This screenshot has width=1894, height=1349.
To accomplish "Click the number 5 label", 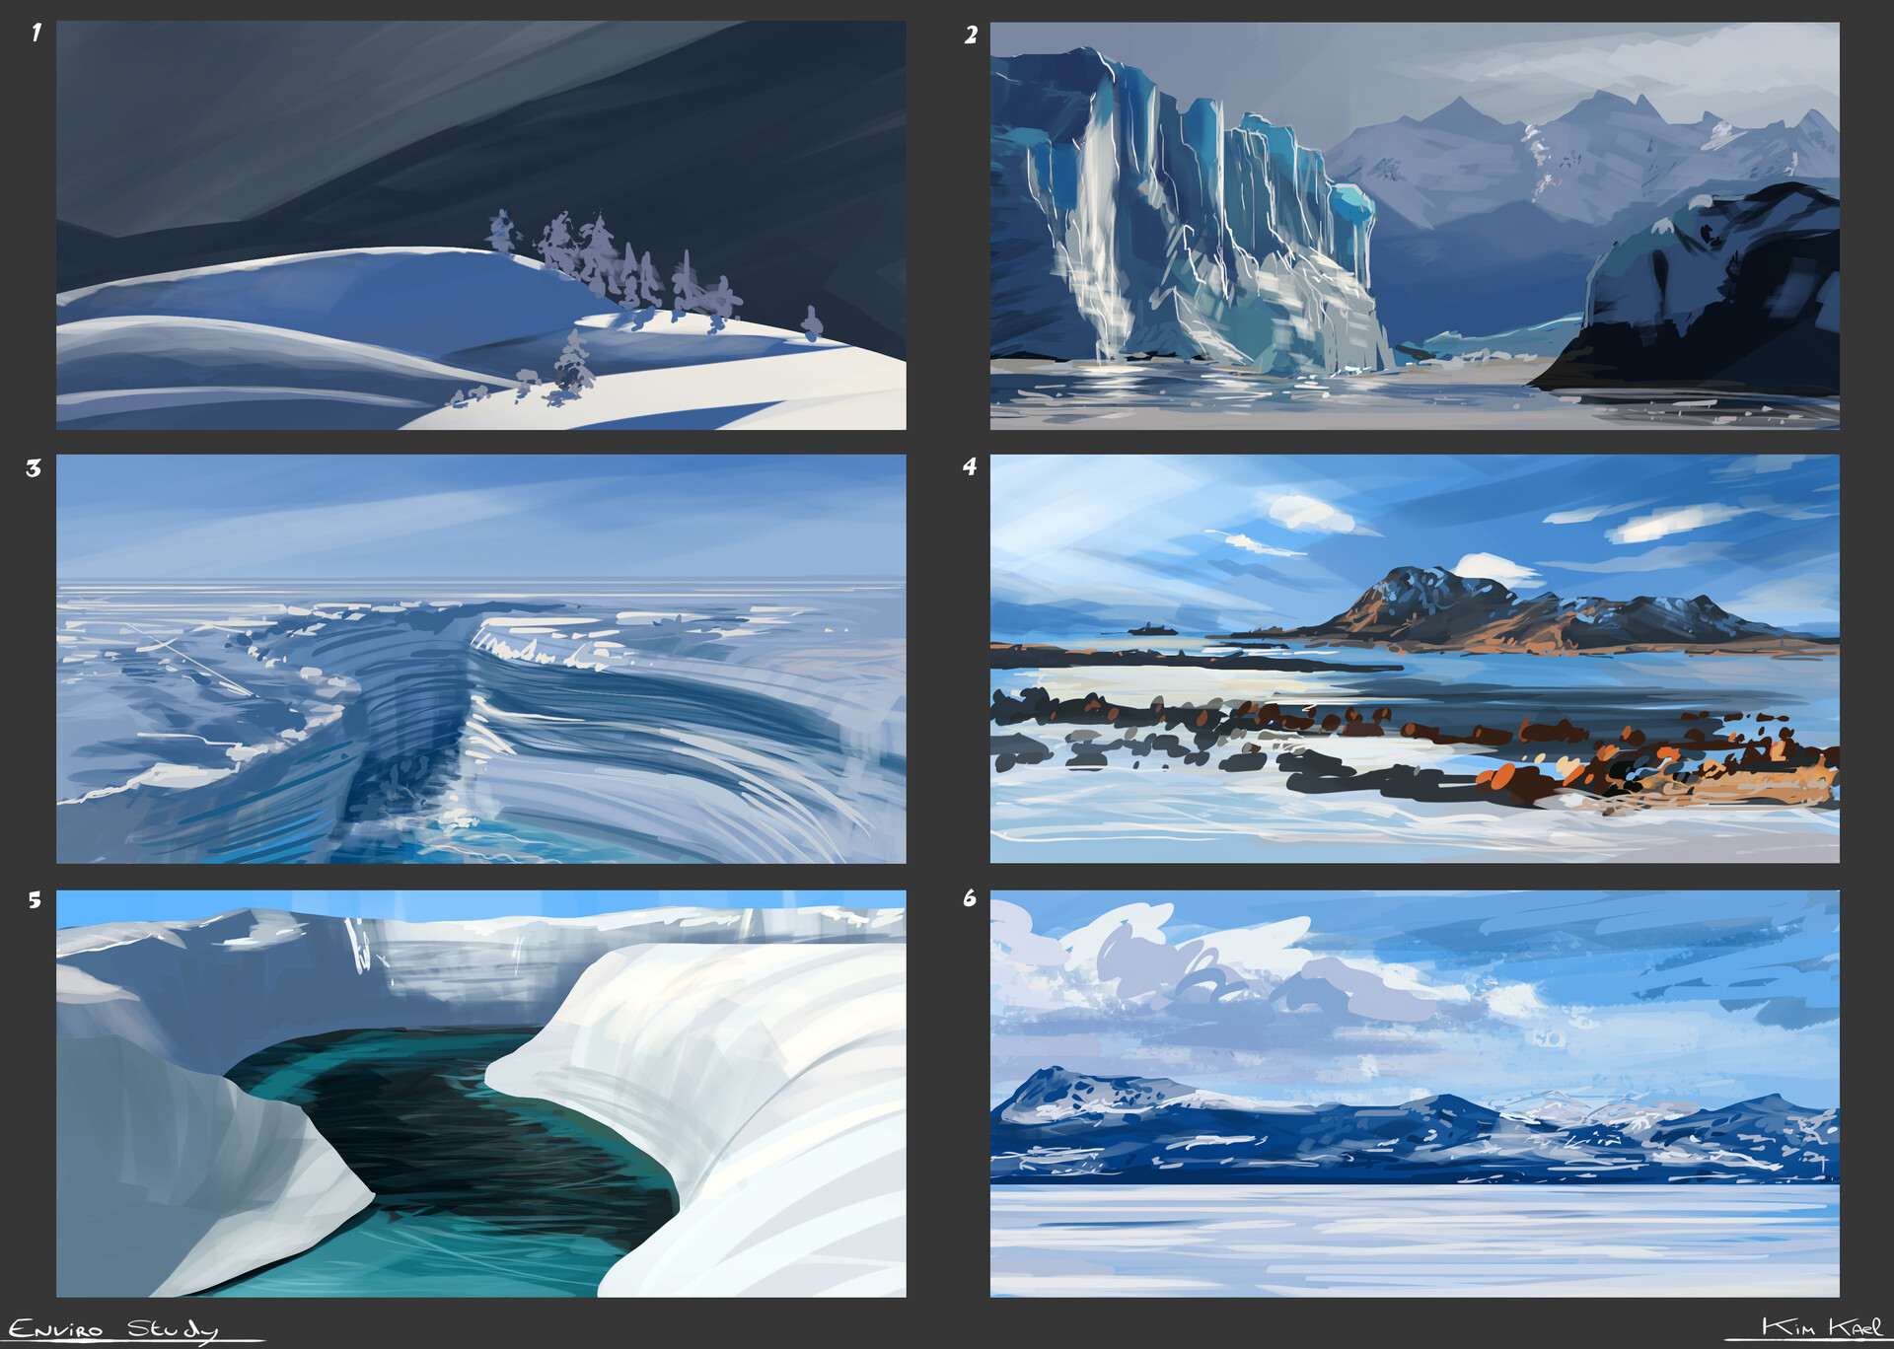I will [34, 897].
